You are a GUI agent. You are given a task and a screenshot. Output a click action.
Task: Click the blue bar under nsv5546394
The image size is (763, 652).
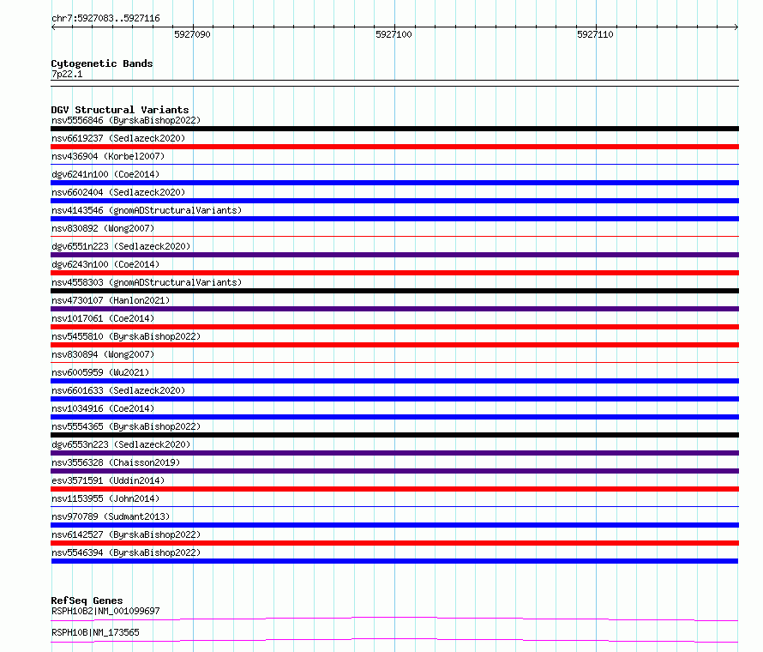[394, 561]
